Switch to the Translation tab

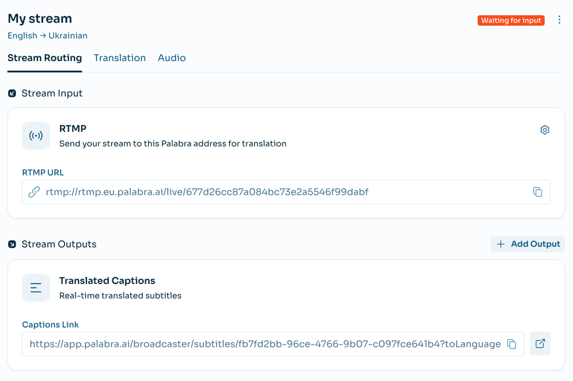pyautogui.click(x=120, y=58)
